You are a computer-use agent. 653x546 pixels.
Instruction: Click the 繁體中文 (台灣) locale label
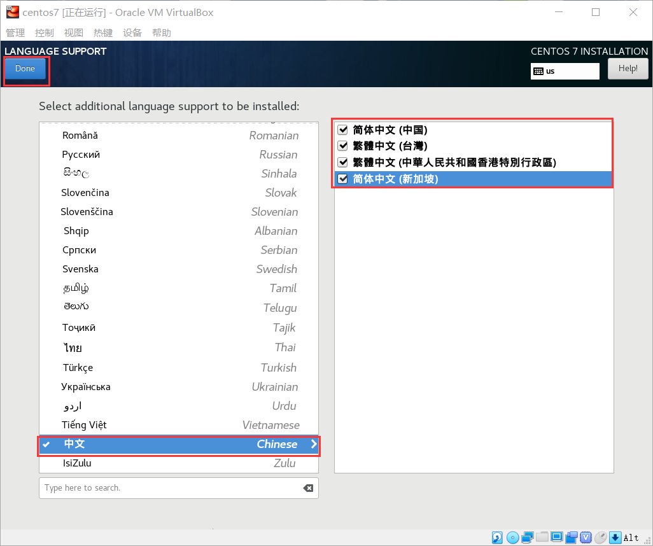pyautogui.click(x=390, y=146)
